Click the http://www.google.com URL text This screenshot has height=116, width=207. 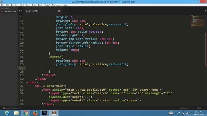coord(86,90)
